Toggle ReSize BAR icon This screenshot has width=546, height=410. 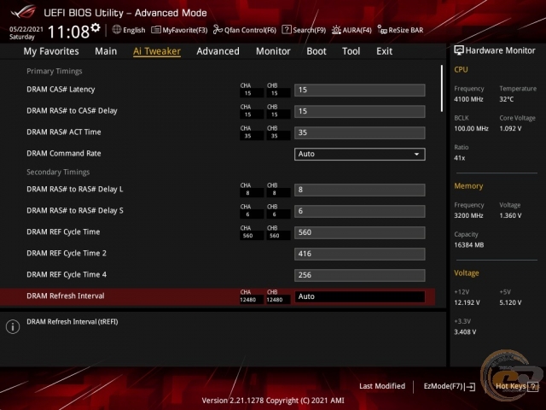(382, 30)
